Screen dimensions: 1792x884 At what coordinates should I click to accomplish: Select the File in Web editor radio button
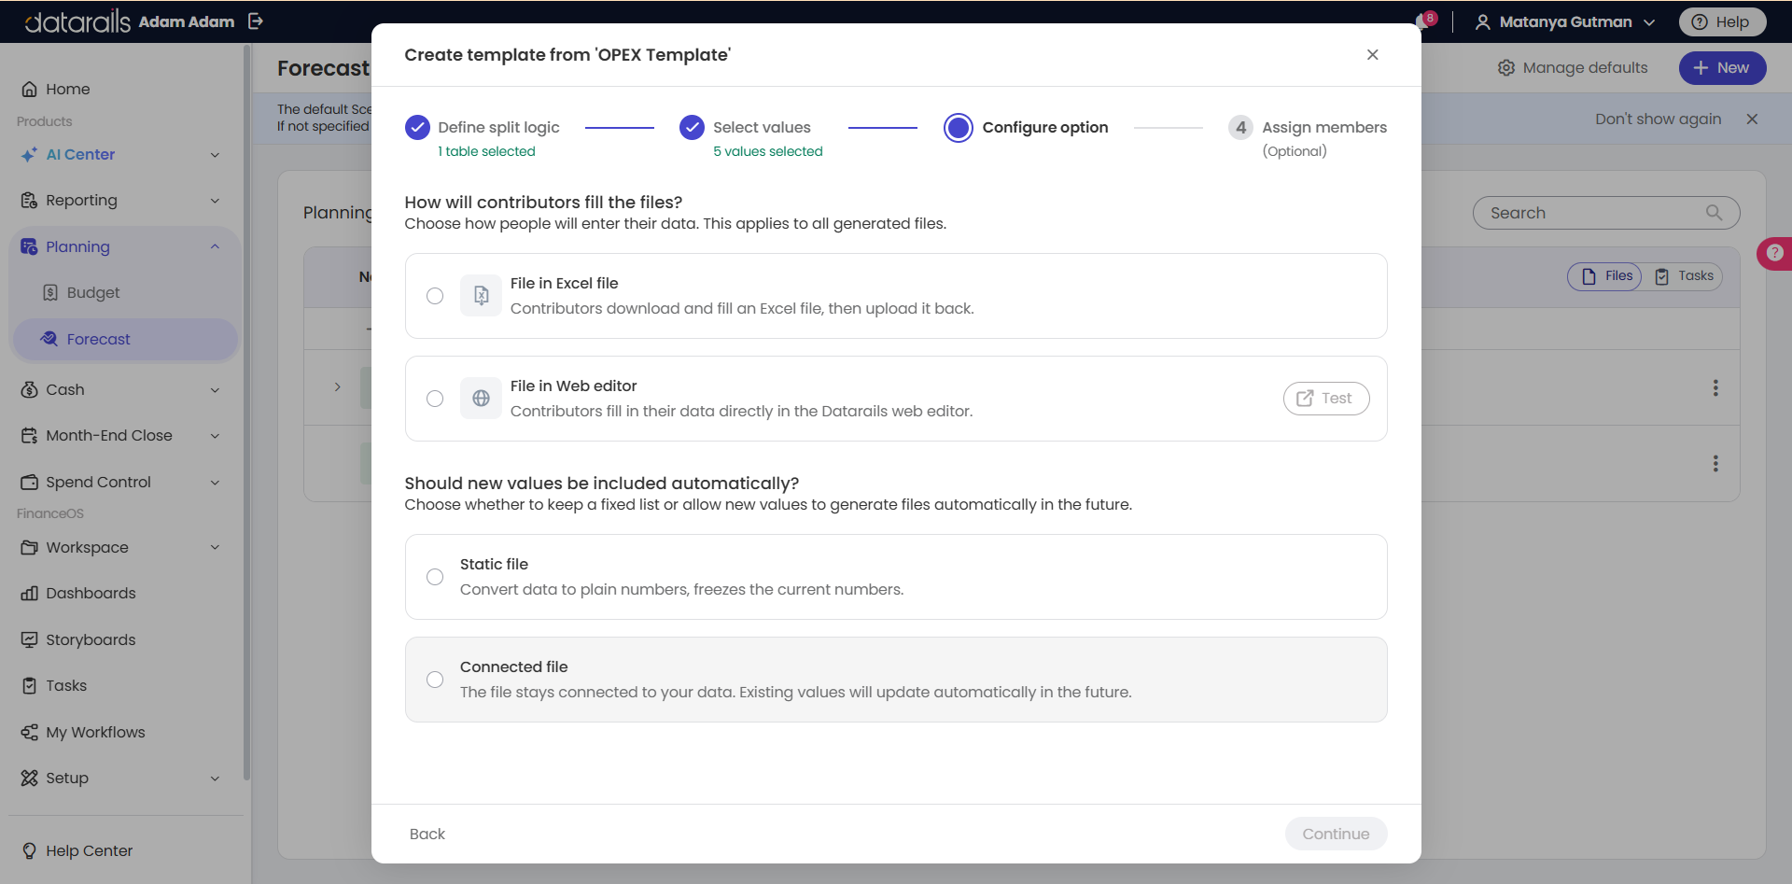click(435, 399)
